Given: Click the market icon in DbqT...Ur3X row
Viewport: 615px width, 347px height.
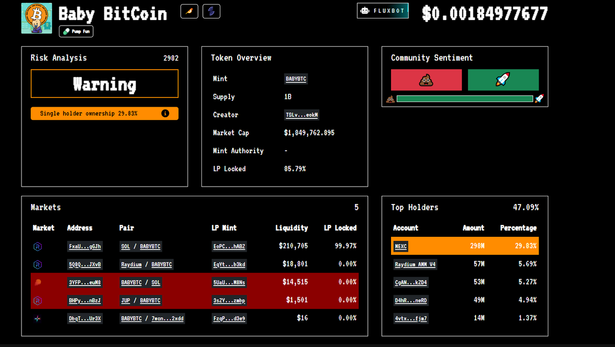Looking at the screenshot, I should point(37,318).
